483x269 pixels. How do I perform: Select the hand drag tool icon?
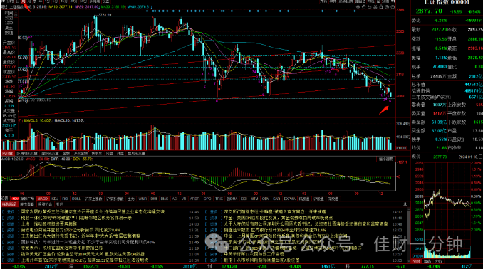pyautogui.click(x=364, y=7)
